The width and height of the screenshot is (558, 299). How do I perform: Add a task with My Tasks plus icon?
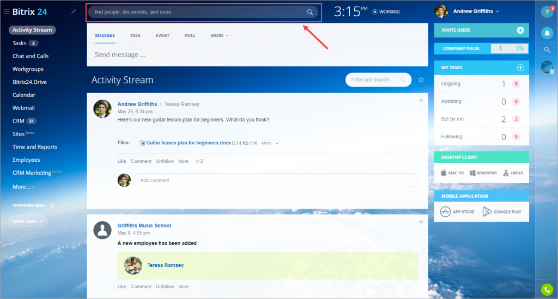[x=520, y=68]
